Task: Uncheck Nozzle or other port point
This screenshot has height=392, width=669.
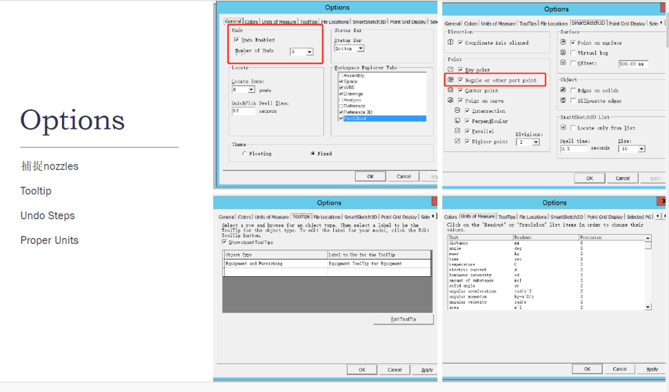Action: coord(461,80)
